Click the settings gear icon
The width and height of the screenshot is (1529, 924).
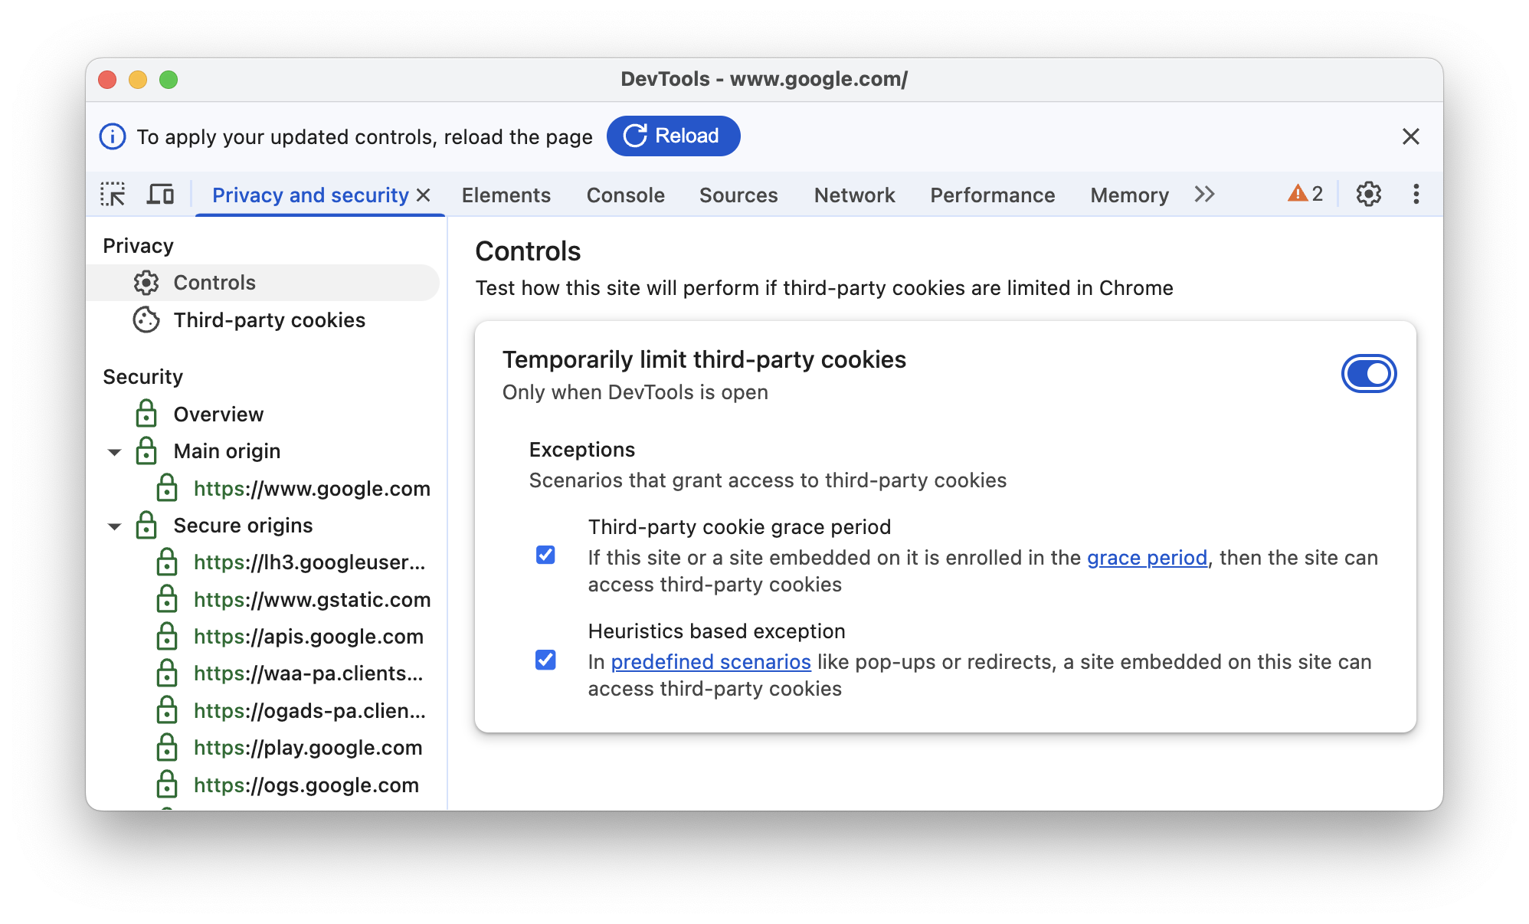pos(1367,195)
